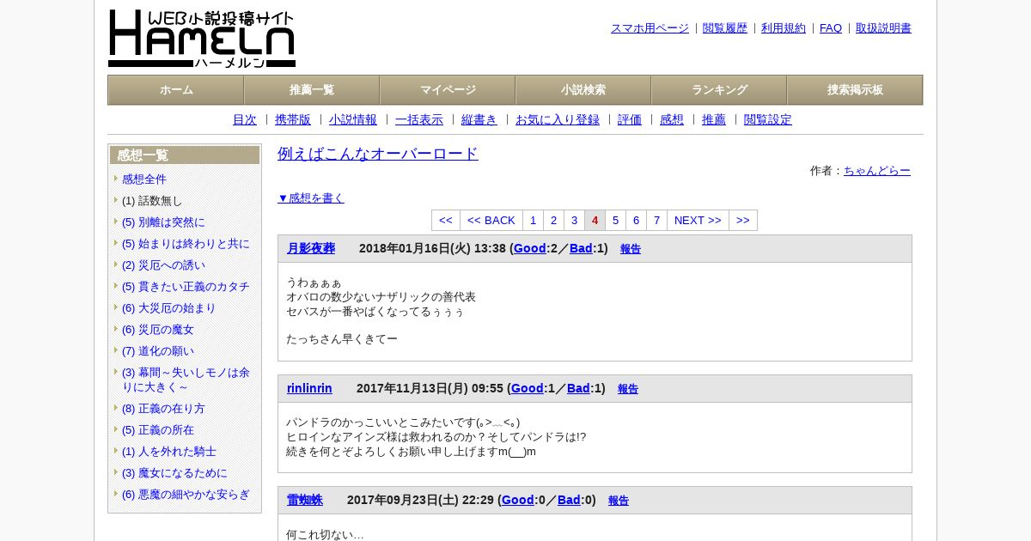Select (8) 正義の在り方
Viewport: 1031px width, 541px height.
pyautogui.click(x=163, y=409)
